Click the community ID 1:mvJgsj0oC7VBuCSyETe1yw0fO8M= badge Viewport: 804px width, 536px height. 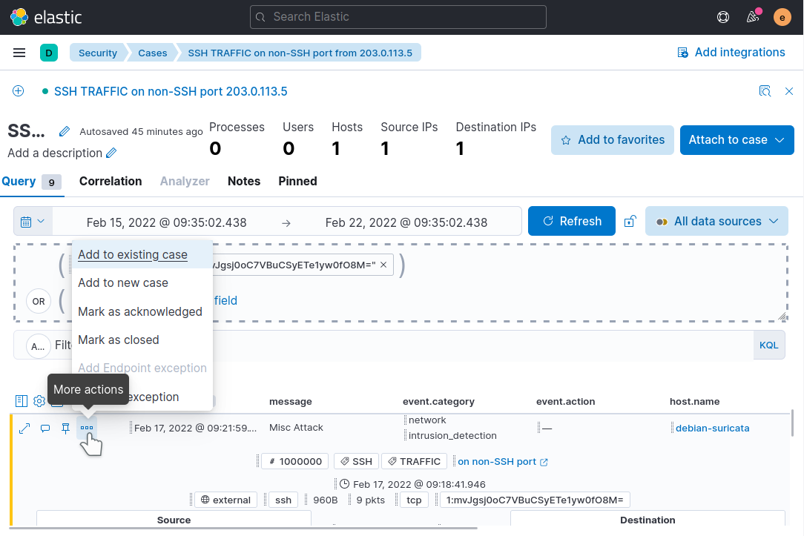point(535,500)
